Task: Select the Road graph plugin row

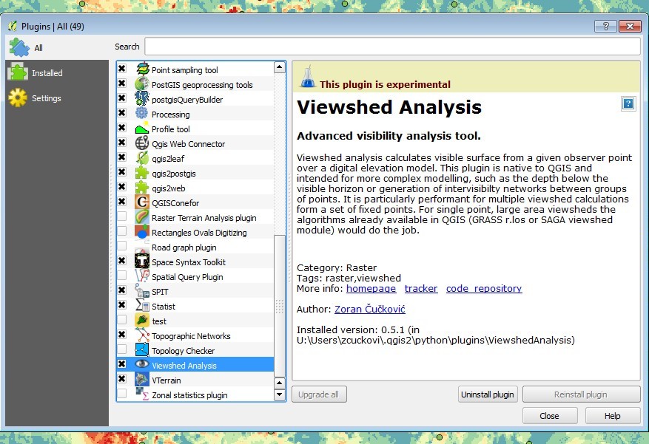Action: pos(195,247)
